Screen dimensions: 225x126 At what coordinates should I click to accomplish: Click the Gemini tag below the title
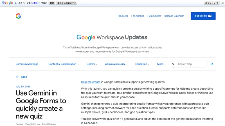pos(19,124)
